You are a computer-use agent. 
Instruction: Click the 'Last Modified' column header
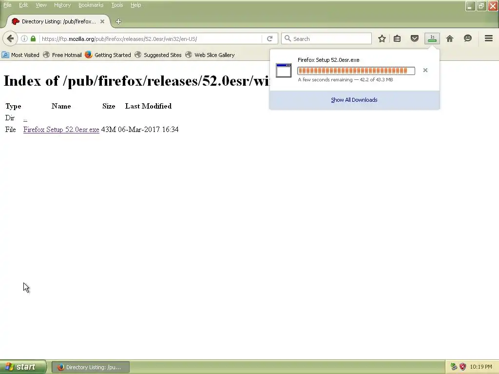pyautogui.click(x=148, y=106)
